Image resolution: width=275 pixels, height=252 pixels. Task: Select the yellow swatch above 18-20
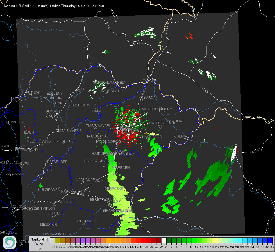[x=214, y=240]
